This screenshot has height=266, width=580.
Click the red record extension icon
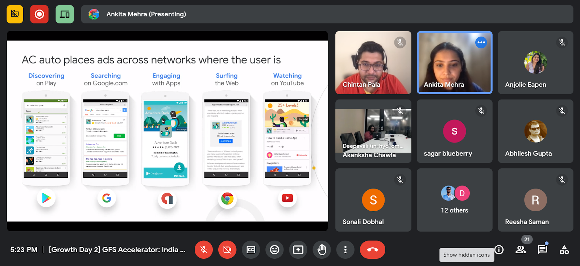pyautogui.click(x=39, y=14)
